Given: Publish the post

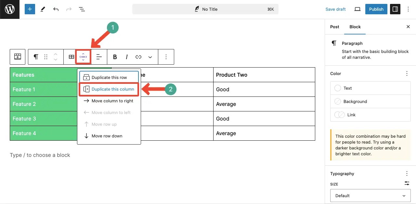Looking at the screenshot, I should (x=376, y=9).
